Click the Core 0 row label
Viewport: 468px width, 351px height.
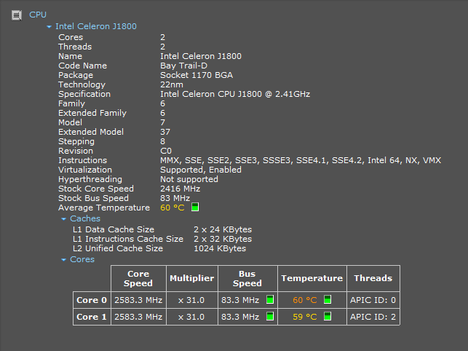pyautogui.click(x=92, y=300)
